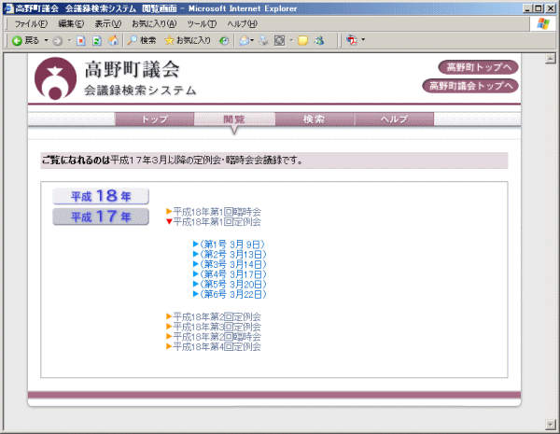Open Forward button history dropdown arrow
The width and height of the screenshot is (560, 434).
click(x=70, y=41)
